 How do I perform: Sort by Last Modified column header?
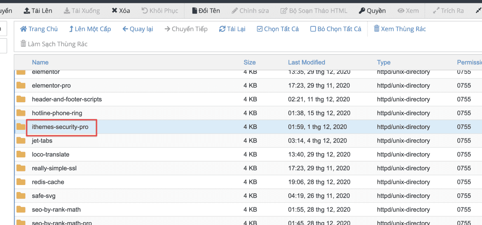click(307, 63)
